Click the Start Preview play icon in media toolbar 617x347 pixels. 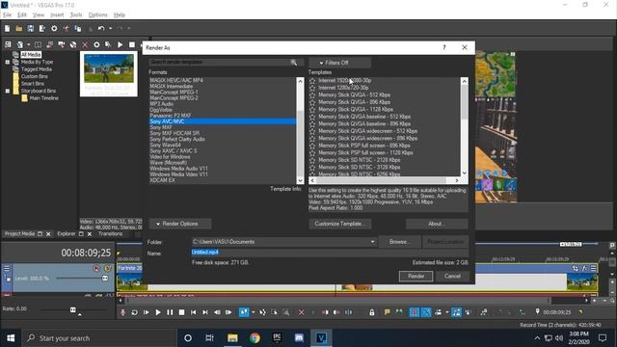click(120, 45)
